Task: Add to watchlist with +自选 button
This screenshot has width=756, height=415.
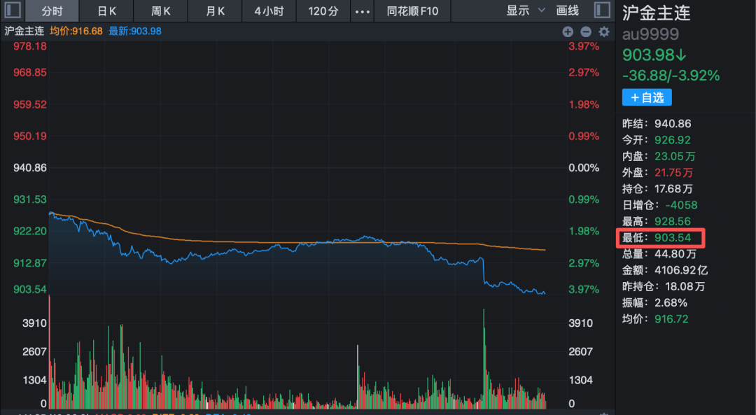Action: click(647, 97)
